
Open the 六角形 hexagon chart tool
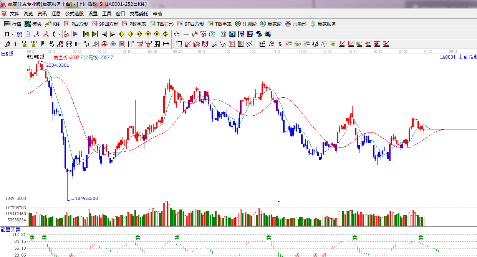tap(296, 24)
